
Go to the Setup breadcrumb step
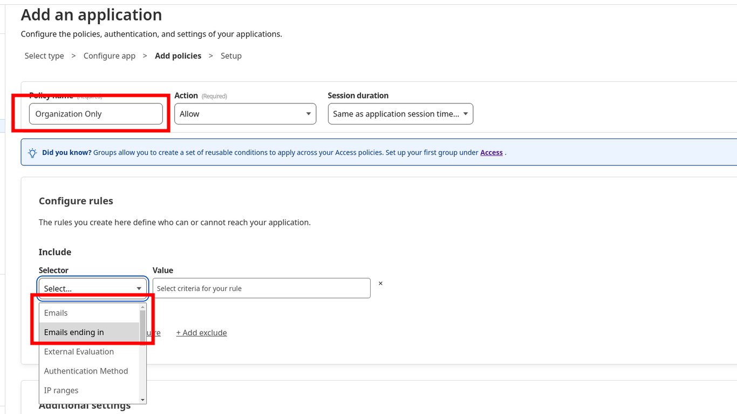pyautogui.click(x=231, y=56)
